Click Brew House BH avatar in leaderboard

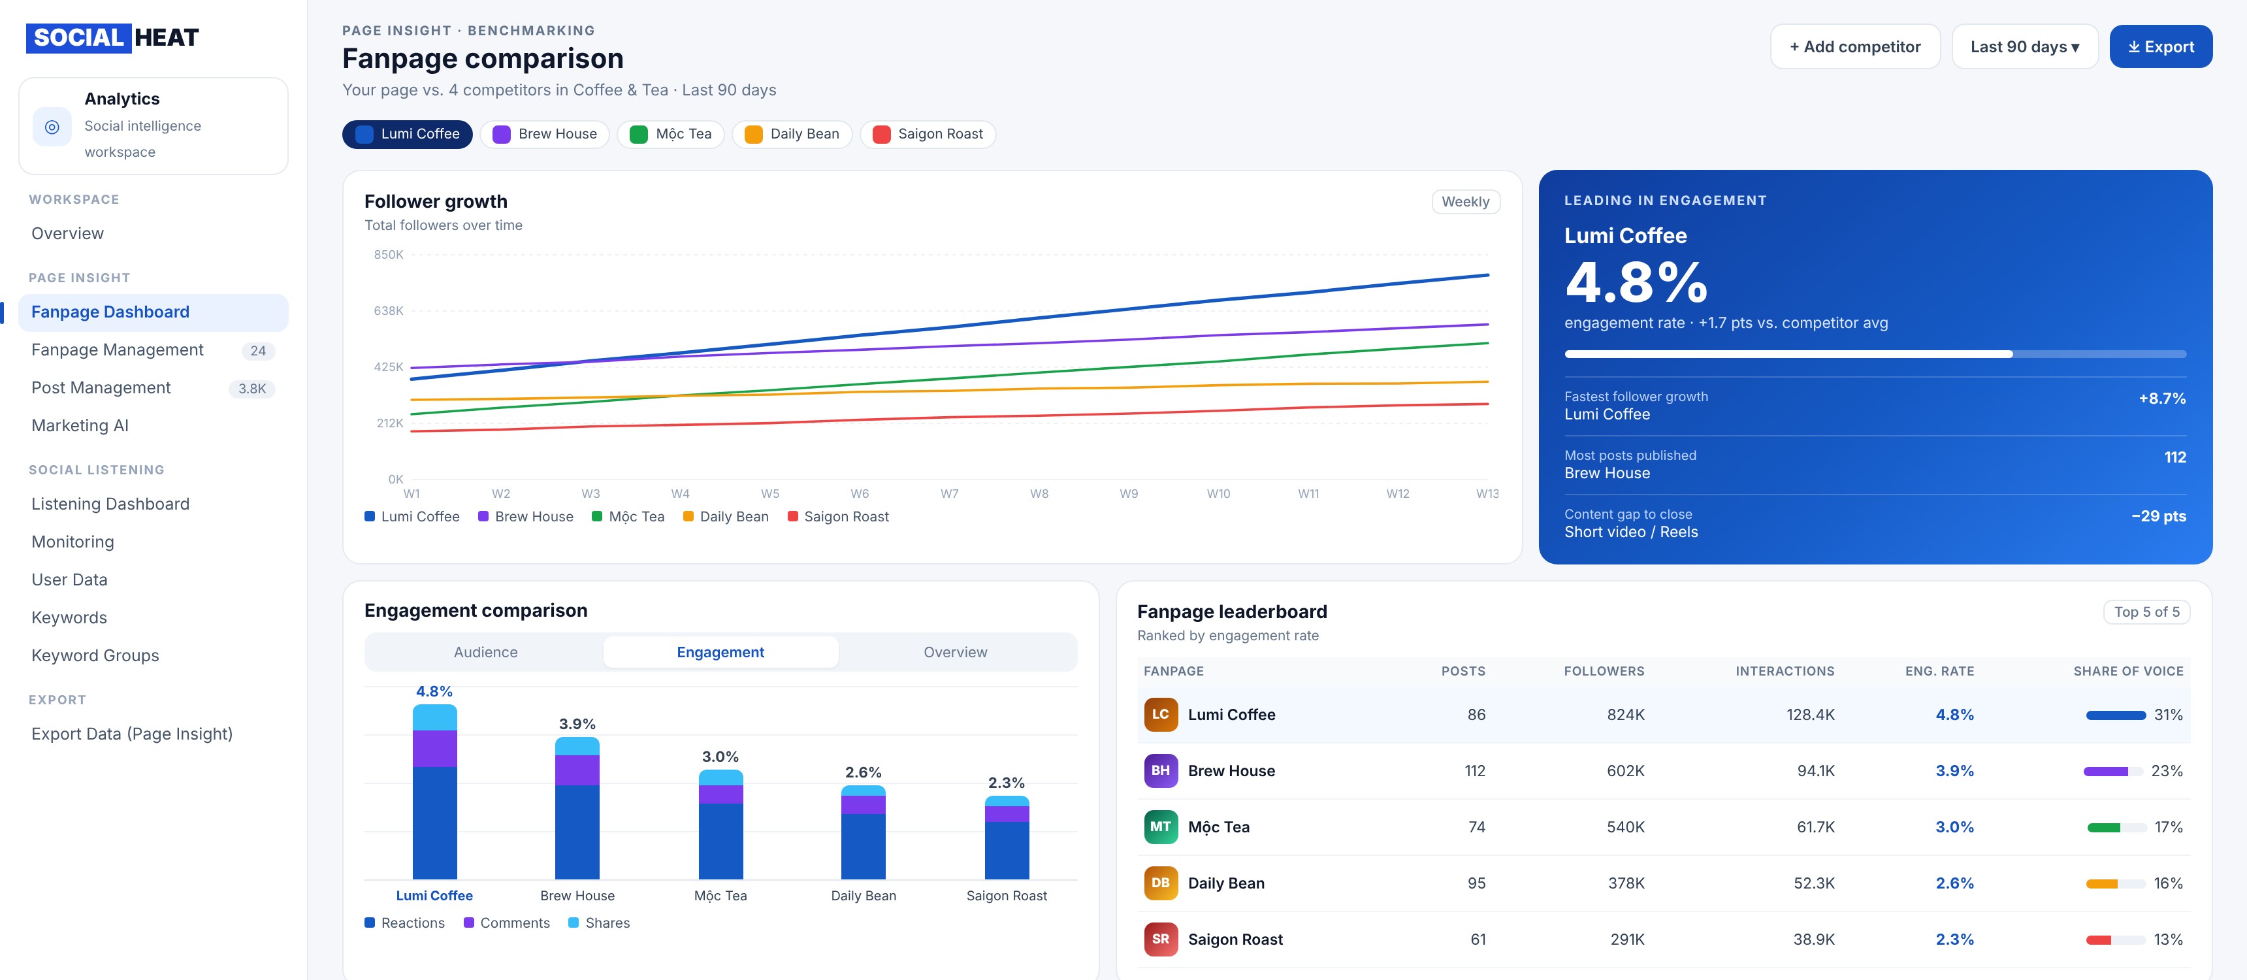click(x=1160, y=770)
